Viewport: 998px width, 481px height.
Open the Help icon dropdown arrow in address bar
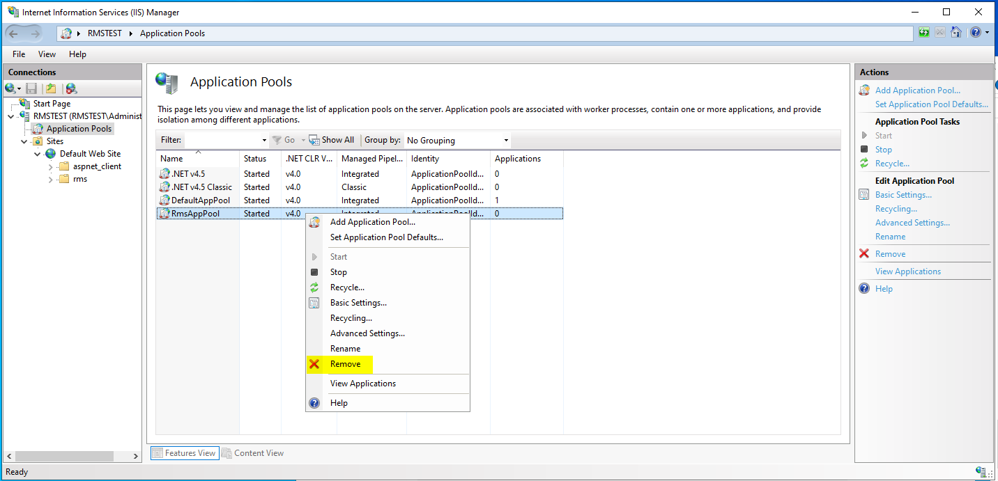987,33
